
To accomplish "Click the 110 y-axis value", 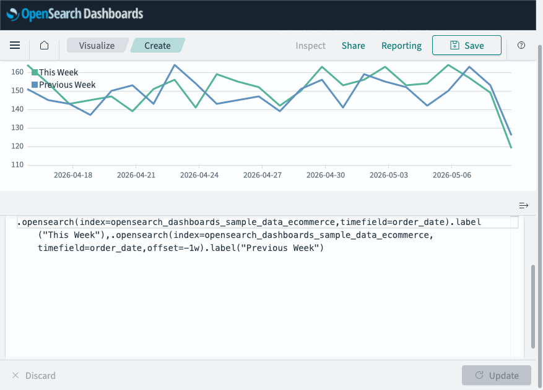I will pos(17,164).
